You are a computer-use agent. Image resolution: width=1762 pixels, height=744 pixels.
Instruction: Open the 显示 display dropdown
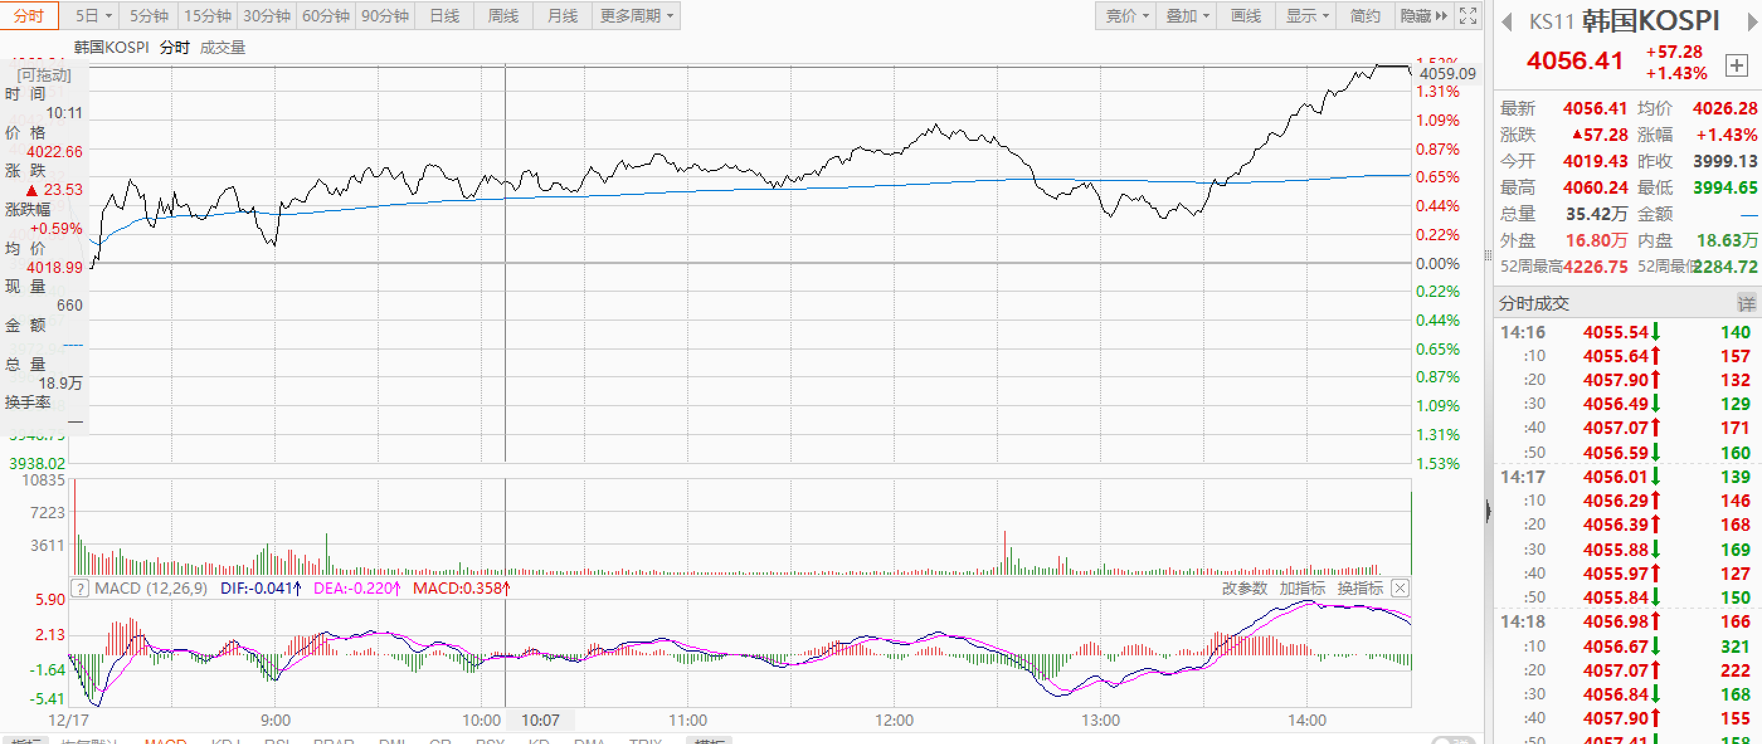click(x=1306, y=16)
